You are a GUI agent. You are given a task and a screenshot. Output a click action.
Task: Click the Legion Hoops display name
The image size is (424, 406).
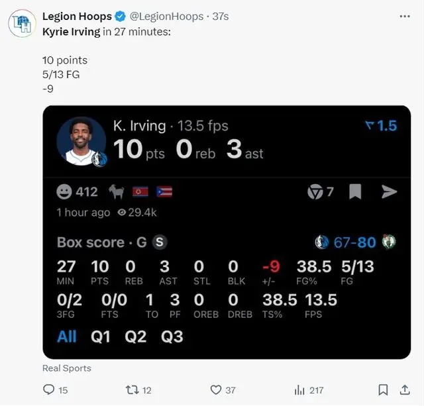tap(77, 17)
